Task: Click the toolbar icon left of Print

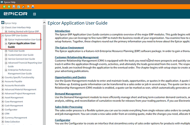Action: click(28, 7)
